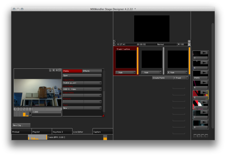Expand the Text dropdown arrow
This screenshot has height=156, width=226.
[100, 108]
